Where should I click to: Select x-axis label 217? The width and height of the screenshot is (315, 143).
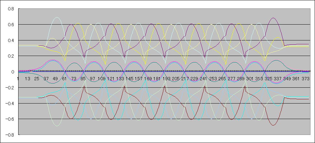(x=185, y=79)
